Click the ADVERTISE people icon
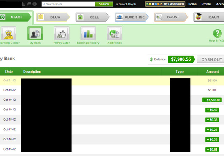Image resolution: width=224 pixels, height=156 pixels. [119, 17]
